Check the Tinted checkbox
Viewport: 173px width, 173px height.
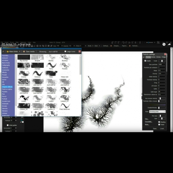(x=159, y=125)
